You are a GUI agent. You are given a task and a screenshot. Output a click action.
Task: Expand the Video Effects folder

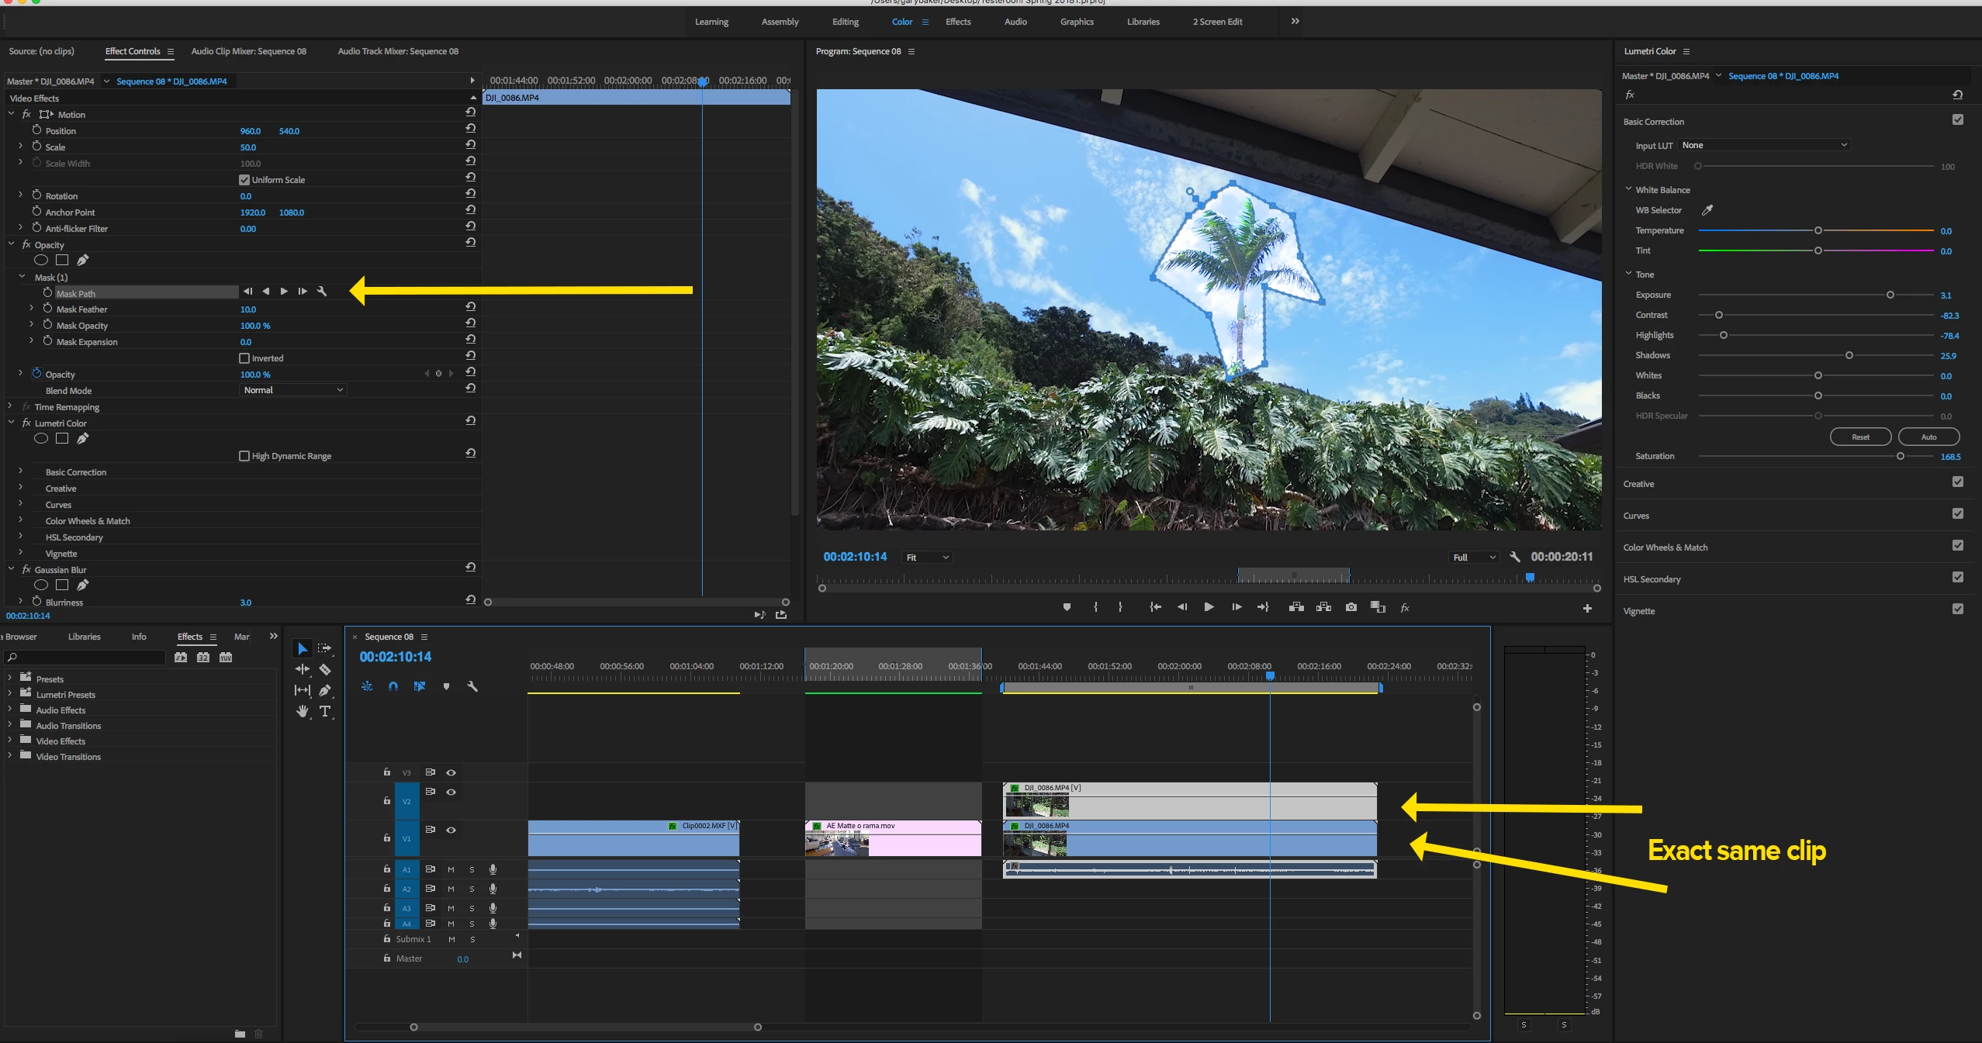pyautogui.click(x=9, y=741)
